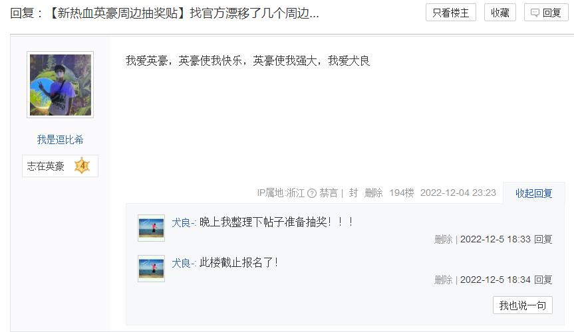Screen dimensions: 574x332
Task: Reply to the 18:34 sub-reply
Action: [543, 280]
